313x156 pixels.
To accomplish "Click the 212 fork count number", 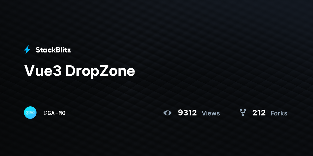I will [x=259, y=113].
